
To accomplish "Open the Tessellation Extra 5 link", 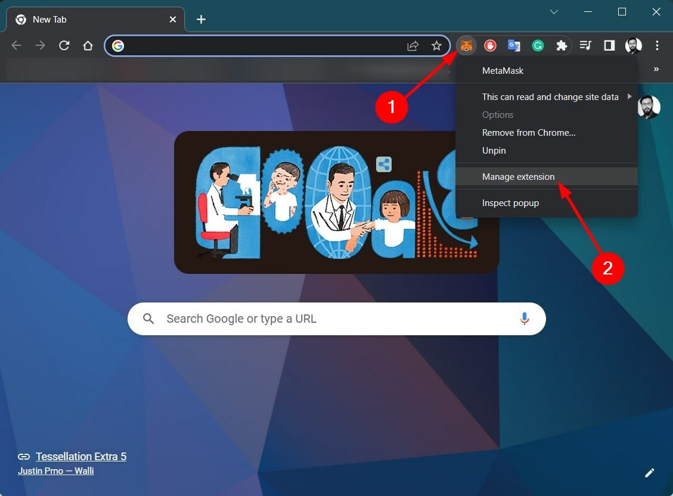I will pyautogui.click(x=81, y=456).
